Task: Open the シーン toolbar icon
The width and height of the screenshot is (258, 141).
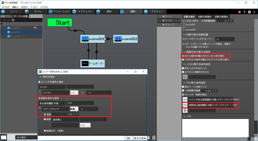Action: coord(3,12)
